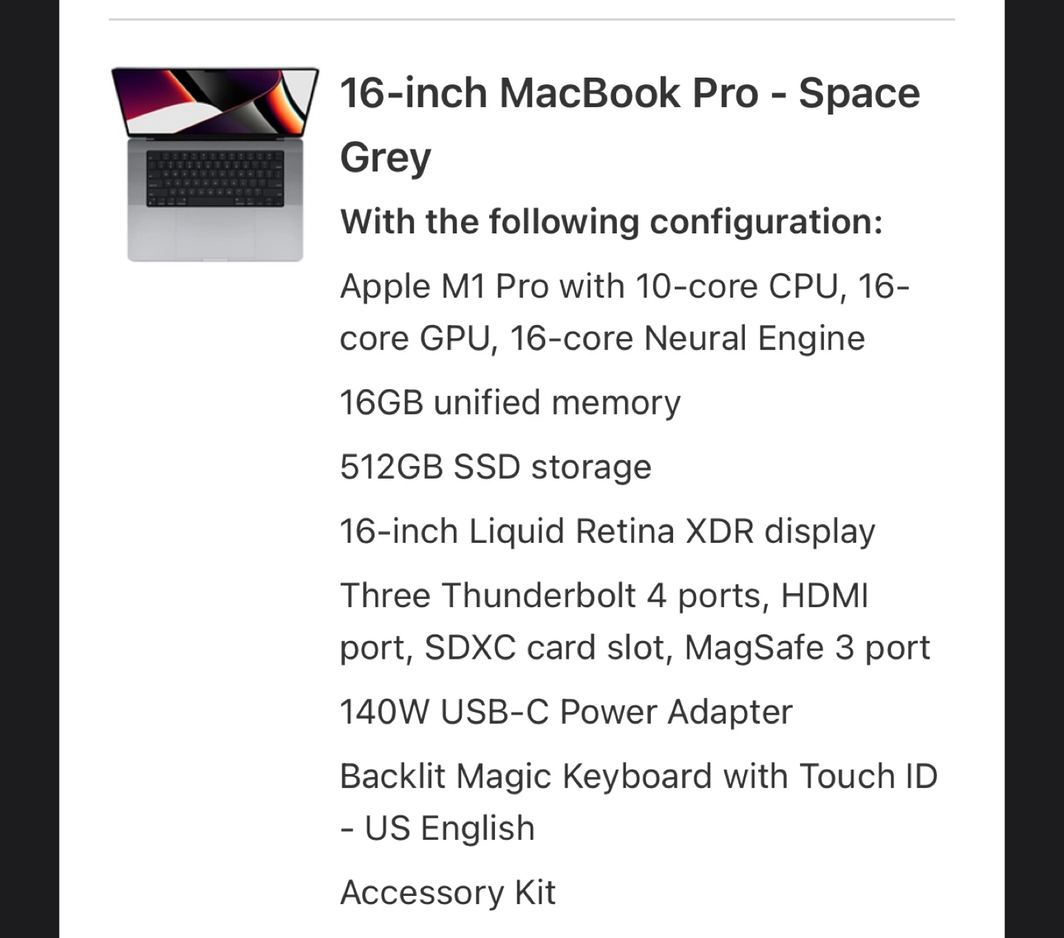Click the 'Accessory Kit' item
This screenshot has height=938, width=1064.
click(447, 892)
